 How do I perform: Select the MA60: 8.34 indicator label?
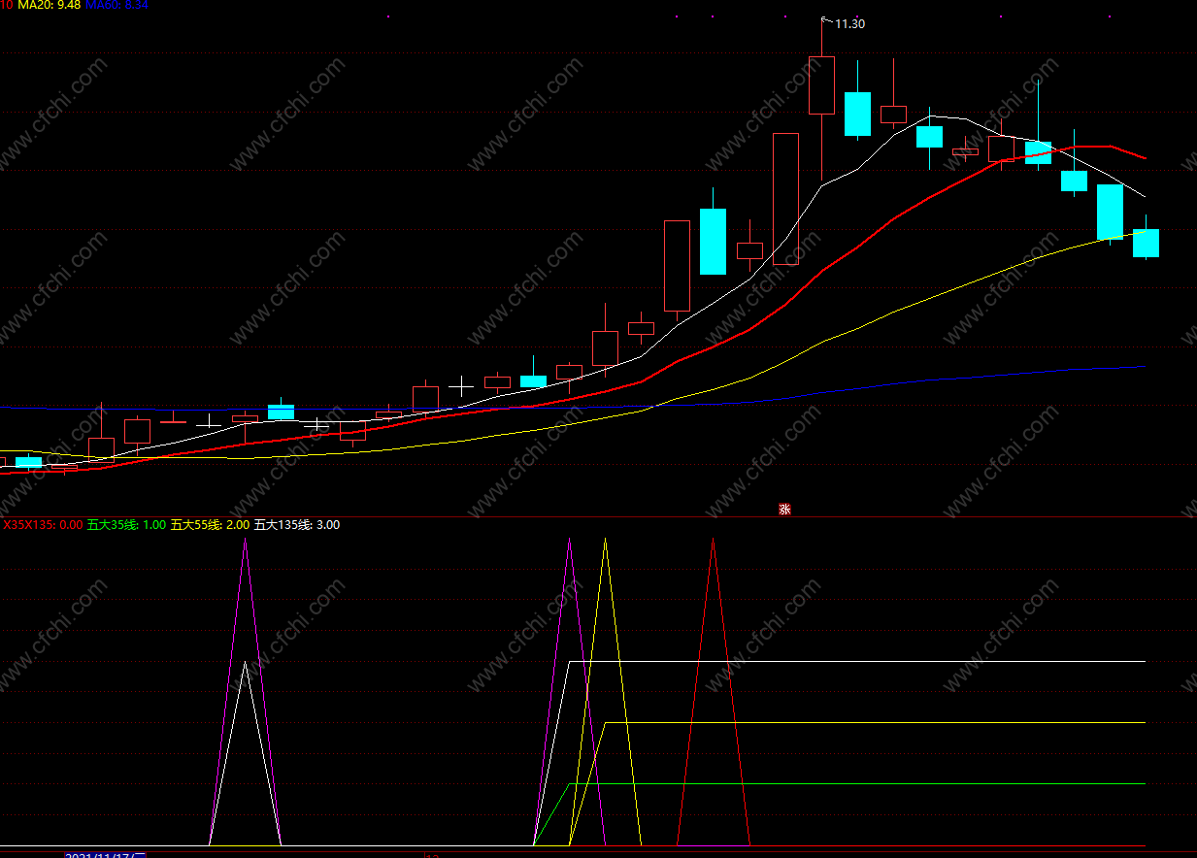[116, 5]
